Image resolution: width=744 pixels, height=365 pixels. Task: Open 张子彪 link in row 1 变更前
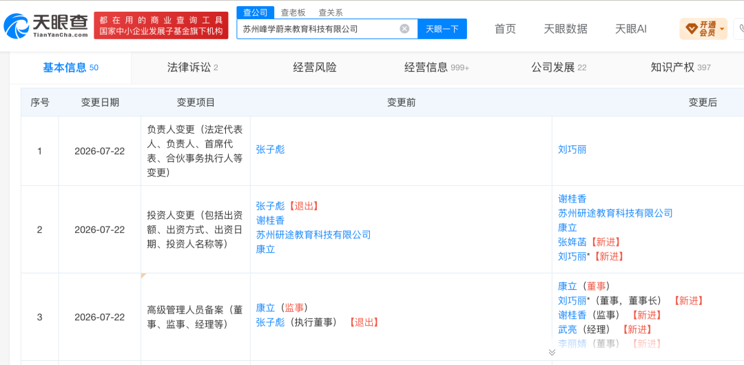click(x=271, y=150)
